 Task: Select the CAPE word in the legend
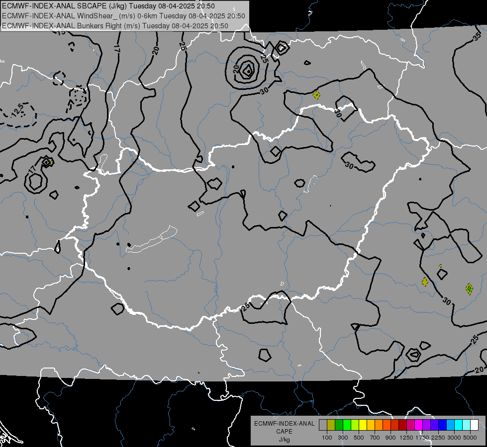pos(284,432)
